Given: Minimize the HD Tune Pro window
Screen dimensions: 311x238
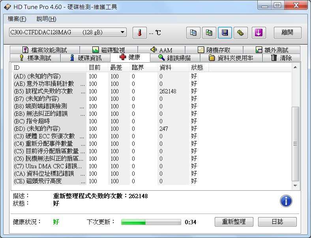Looking at the screenshot, I should [x=264, y=6].
